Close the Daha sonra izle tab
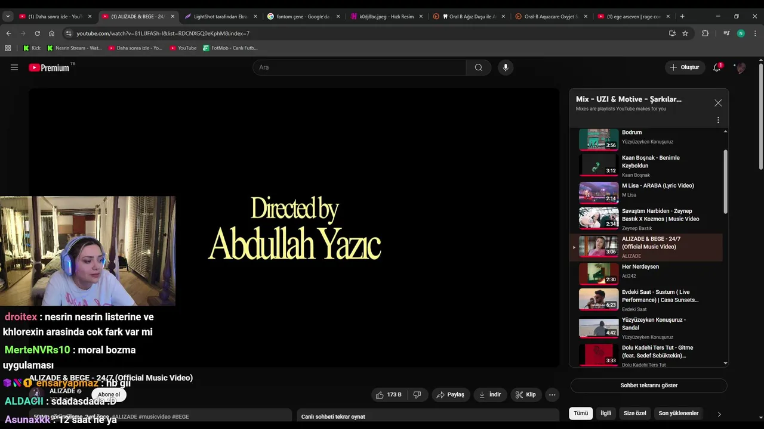The height and width of the screenshot is (429, 764). point(90,17)
